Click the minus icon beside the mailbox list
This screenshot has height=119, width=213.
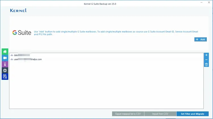[206, 60]
